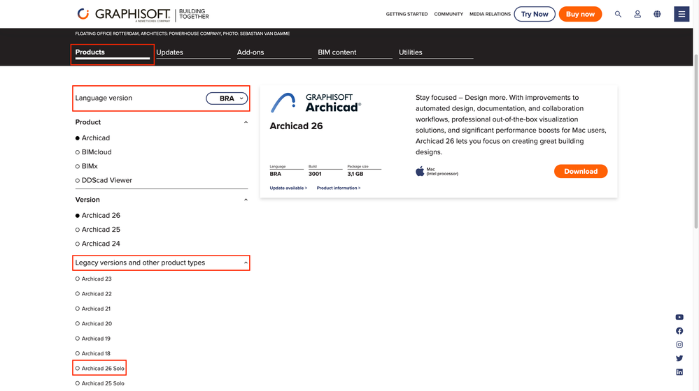Click the Archicad 26 card title
Viewport: 699px width, 391px height.
pyautogui.click(x=296, y=126)
